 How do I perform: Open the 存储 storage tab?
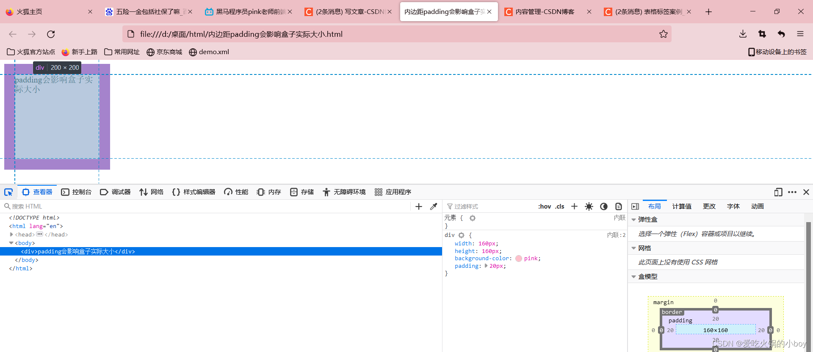(301, 192)
